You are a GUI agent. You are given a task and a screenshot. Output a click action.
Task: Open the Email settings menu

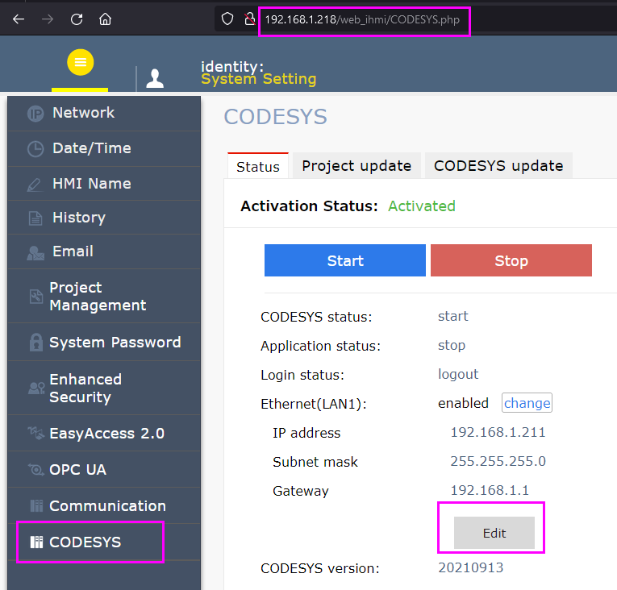pyautogui.click(x=104, y=251)
